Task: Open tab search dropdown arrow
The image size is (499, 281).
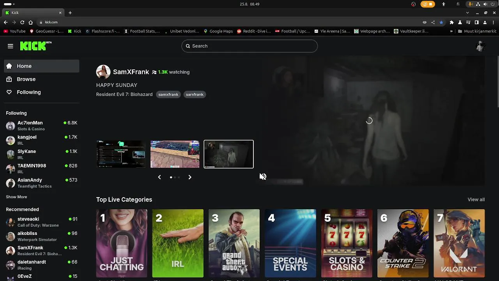Action: tap(467, 13)
